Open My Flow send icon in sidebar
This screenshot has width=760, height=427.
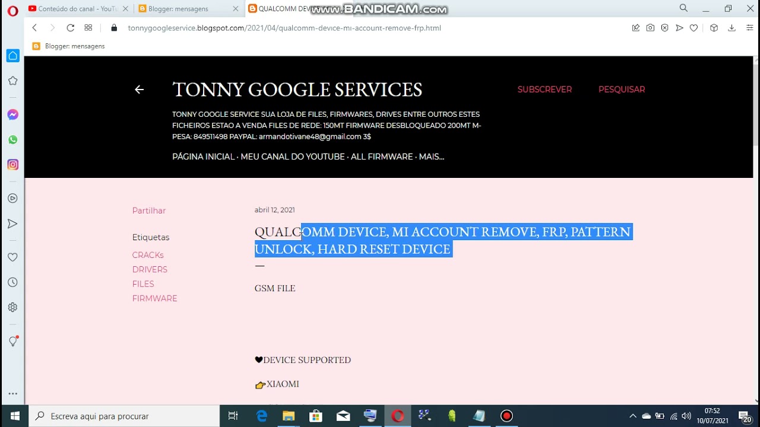(12, 224)
